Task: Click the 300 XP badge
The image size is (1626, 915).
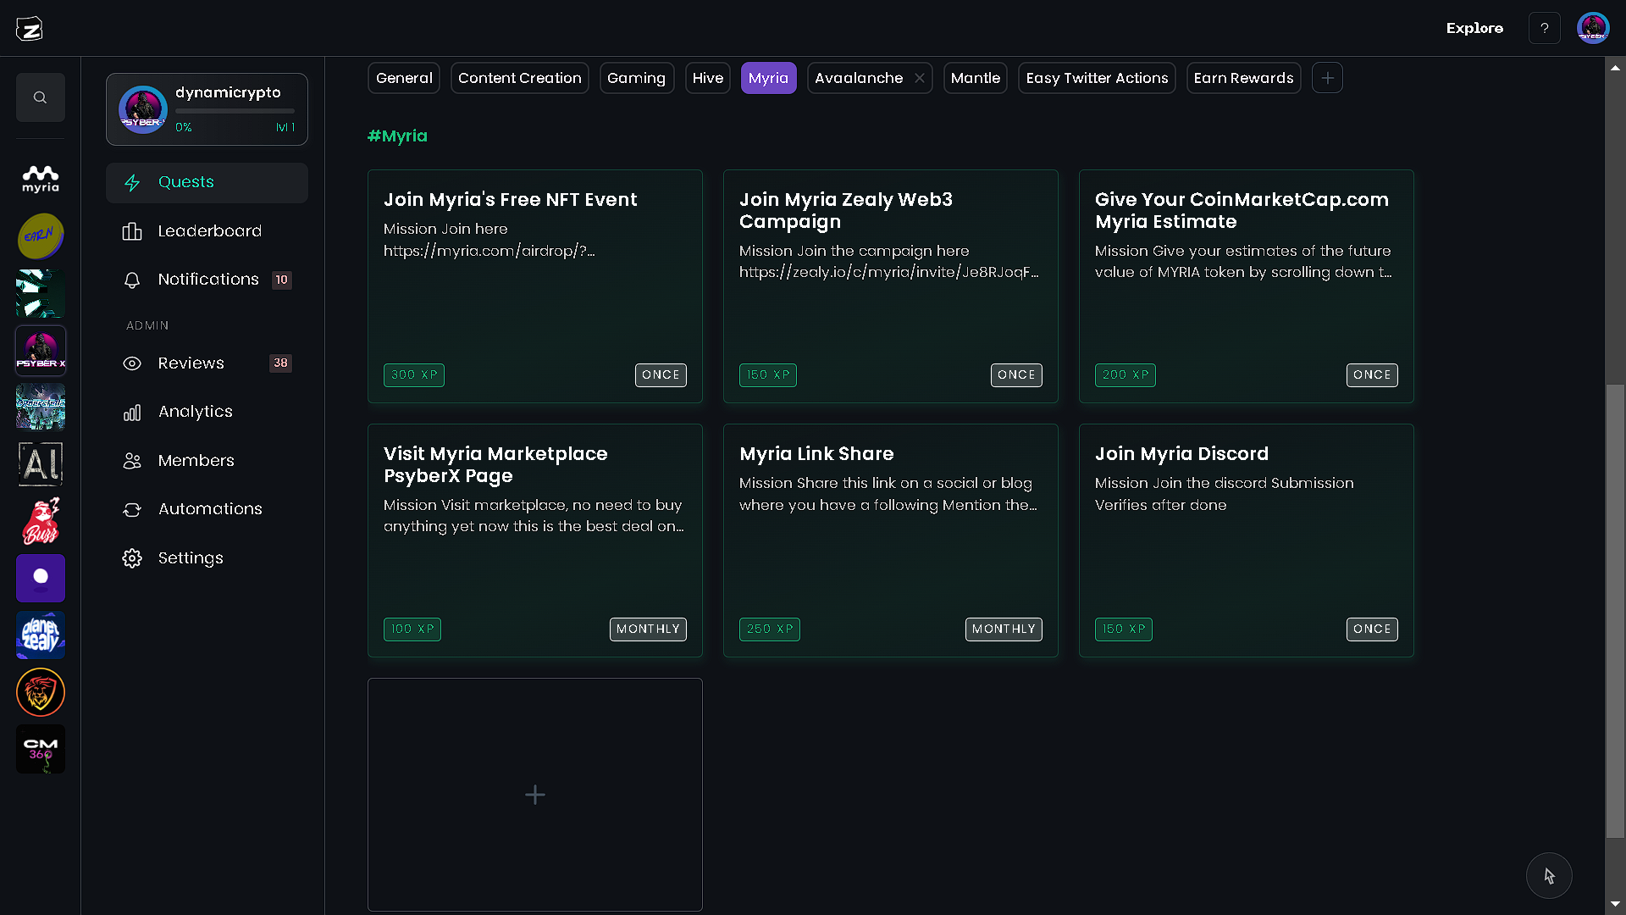Action: 414,375
